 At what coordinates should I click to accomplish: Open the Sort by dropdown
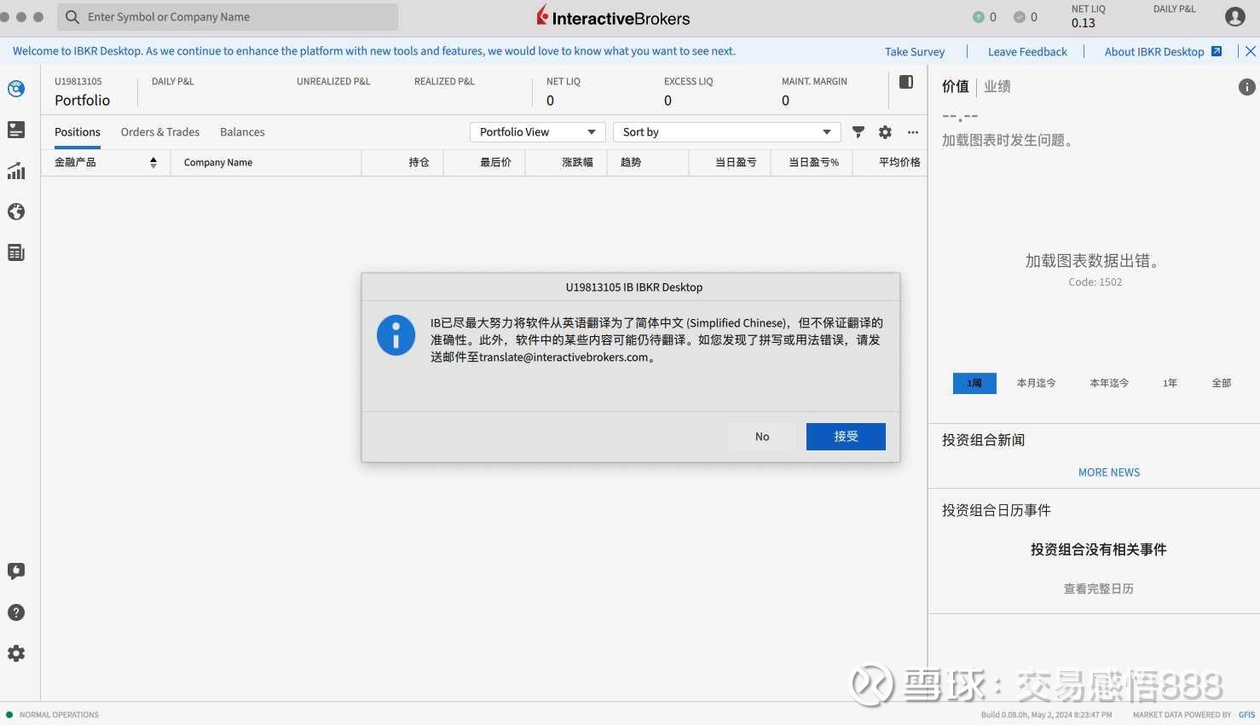(x=726, y=132)
